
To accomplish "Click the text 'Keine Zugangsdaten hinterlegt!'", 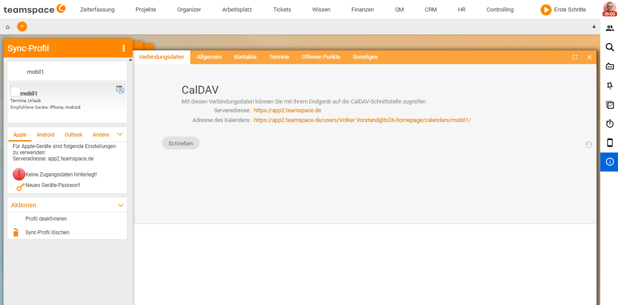I will click(61, 175).
